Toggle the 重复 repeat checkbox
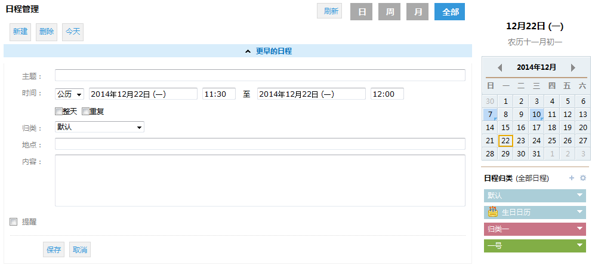 [x=85, y=111]
